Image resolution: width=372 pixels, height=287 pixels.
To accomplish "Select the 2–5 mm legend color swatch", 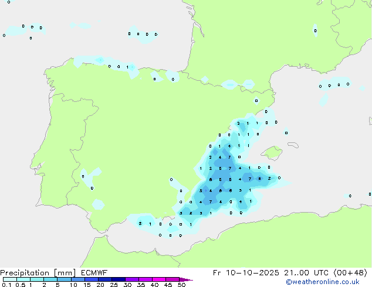I will (x=50, y=279).
